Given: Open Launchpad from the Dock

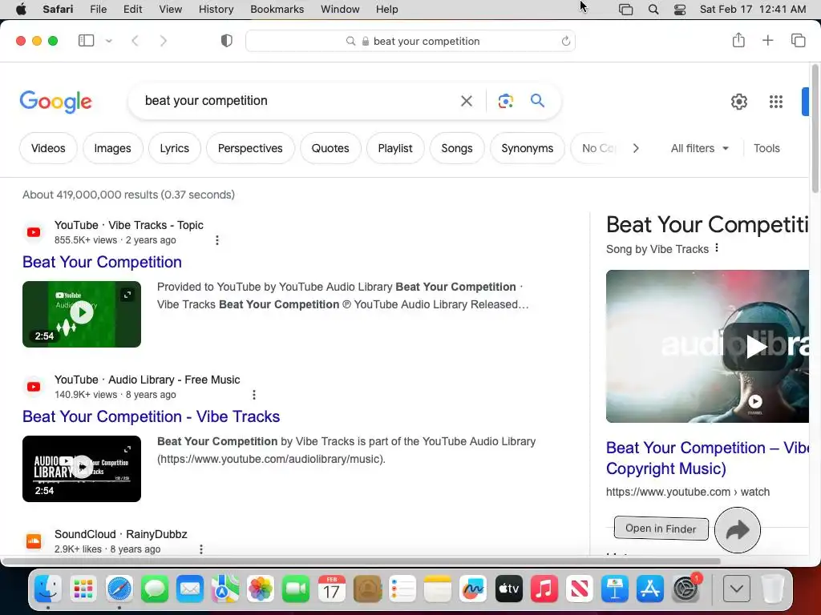Looking at the screenshot, I should (x=83, y=589).
